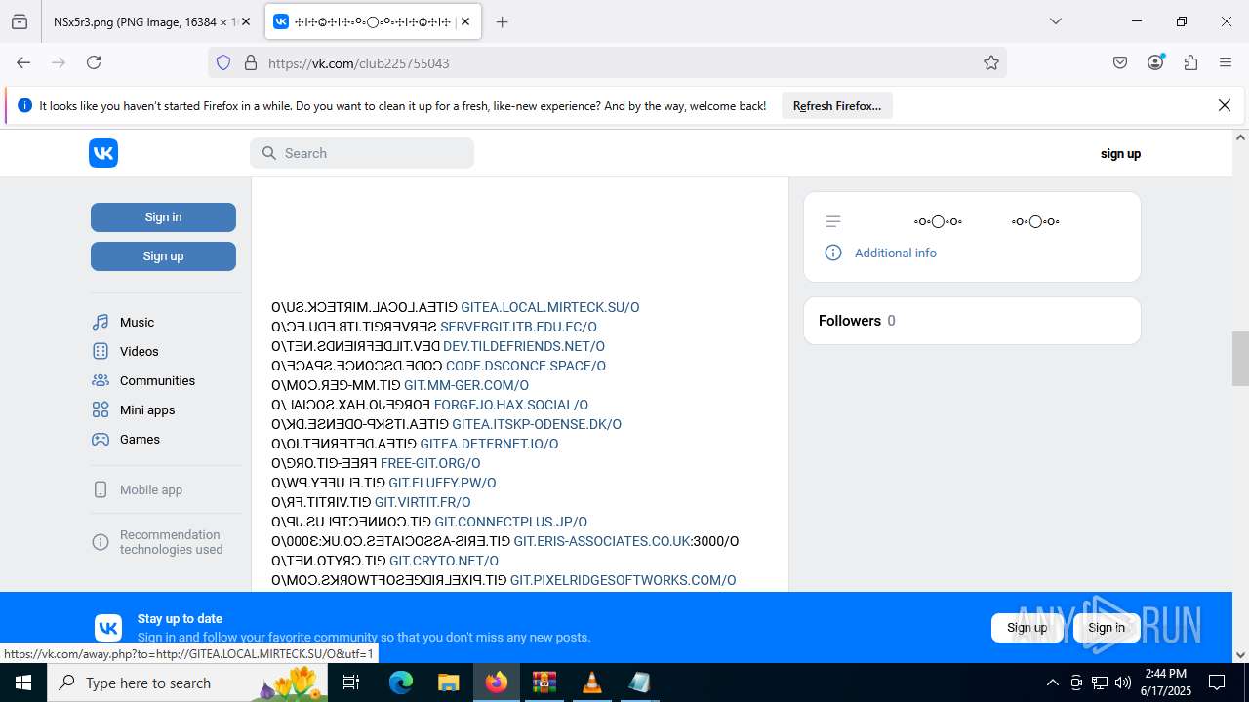The width and height of the screenshot is (1249, 702).
Task: Open VLC media player from taskbar
Action: click(591, 682)
